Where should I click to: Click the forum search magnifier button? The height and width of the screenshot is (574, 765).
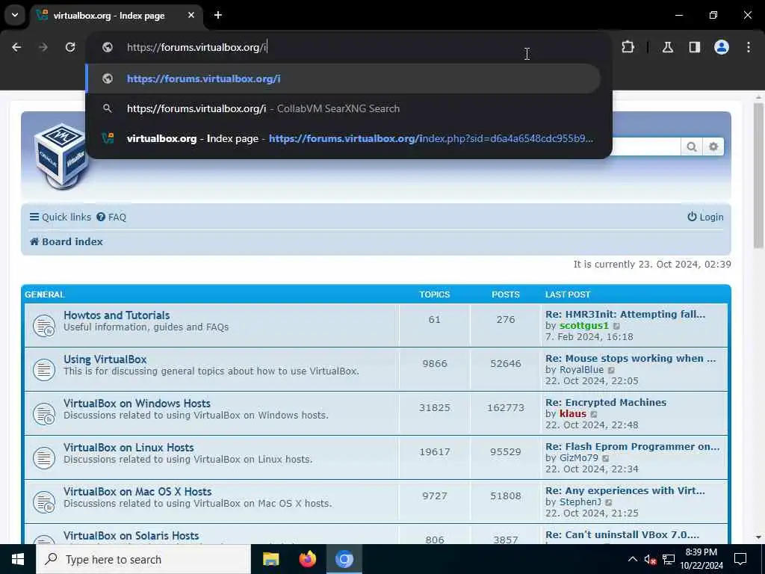pos(691,147)
